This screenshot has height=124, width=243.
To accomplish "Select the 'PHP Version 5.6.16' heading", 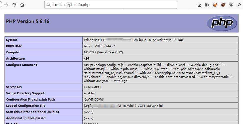I will tap(28, 21).
